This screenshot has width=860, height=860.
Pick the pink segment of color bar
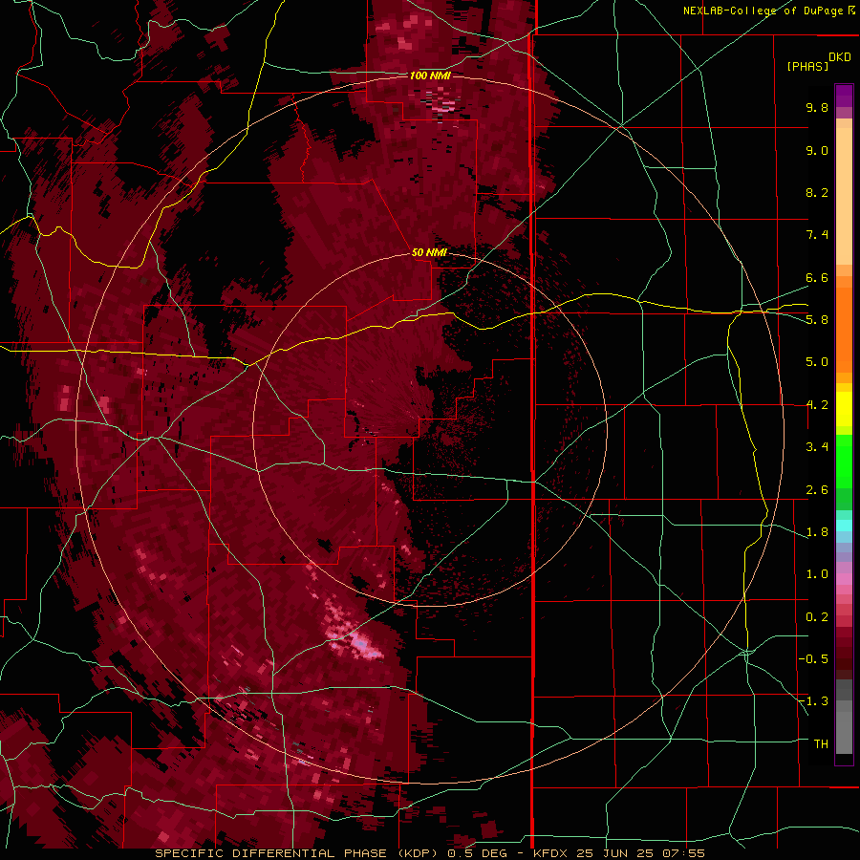click(844, 579)
